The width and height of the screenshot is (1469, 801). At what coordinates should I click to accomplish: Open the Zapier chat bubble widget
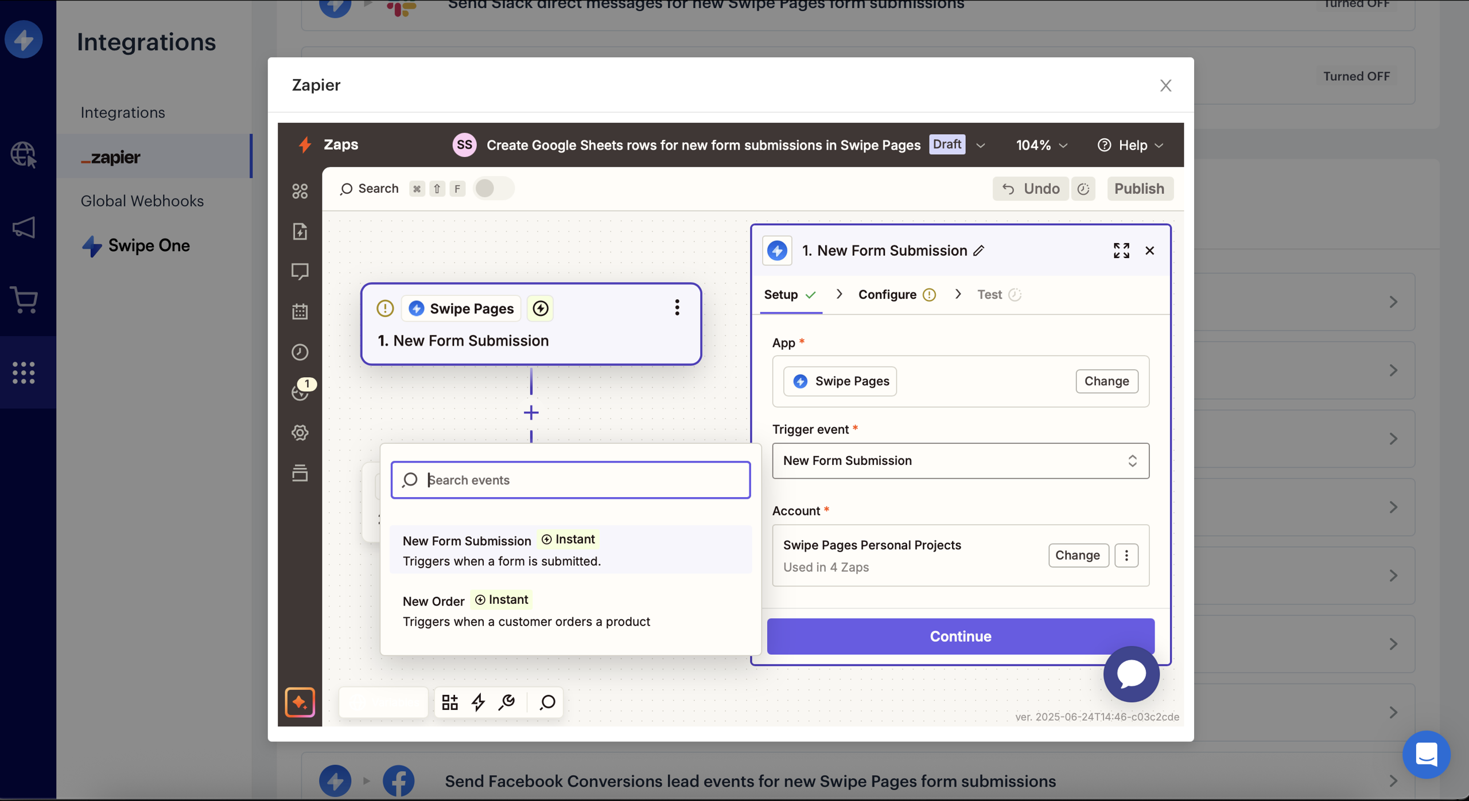1131,674
